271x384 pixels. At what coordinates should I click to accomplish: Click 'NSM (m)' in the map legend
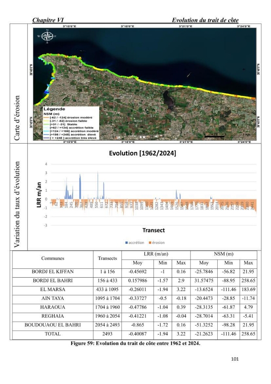52,114
